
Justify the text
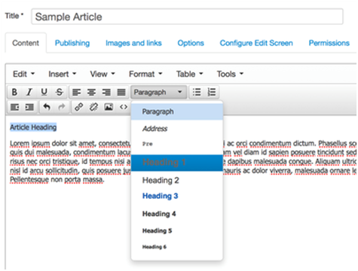[x=121, y=92]
